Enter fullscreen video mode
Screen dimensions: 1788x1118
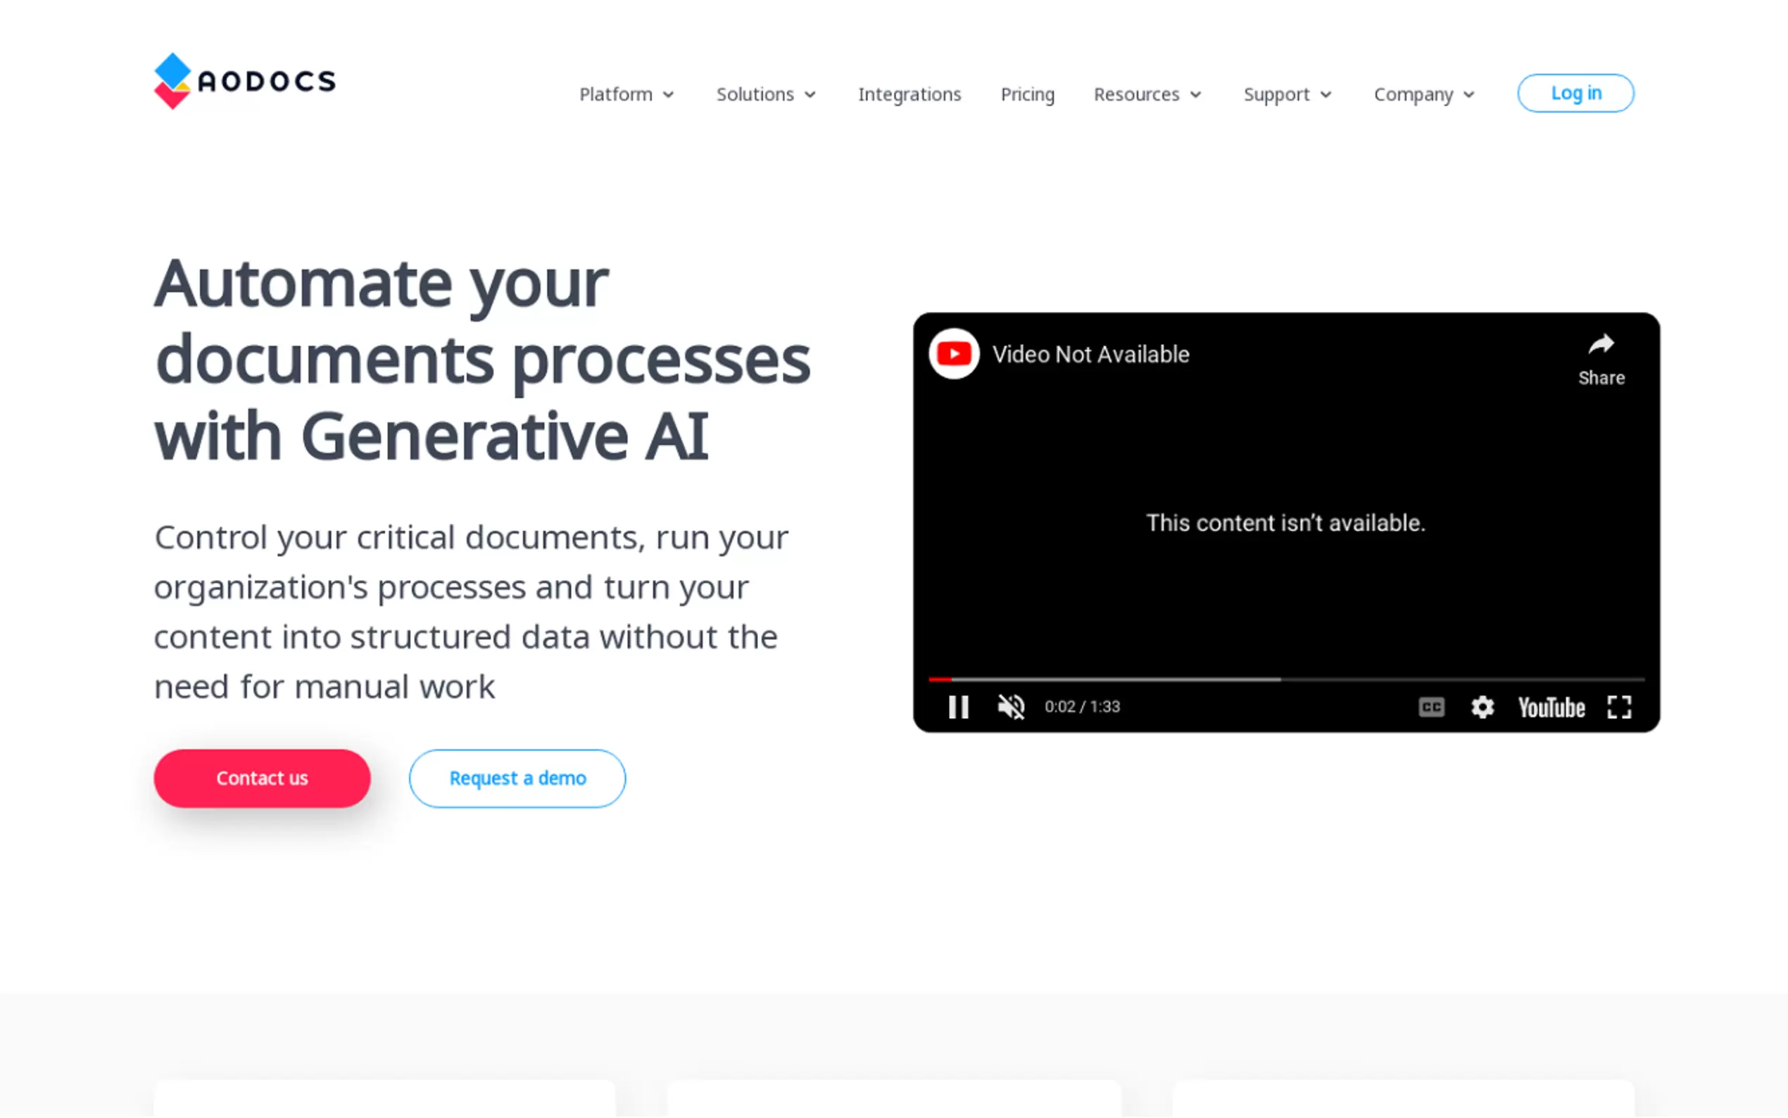tap(1619, 707)
